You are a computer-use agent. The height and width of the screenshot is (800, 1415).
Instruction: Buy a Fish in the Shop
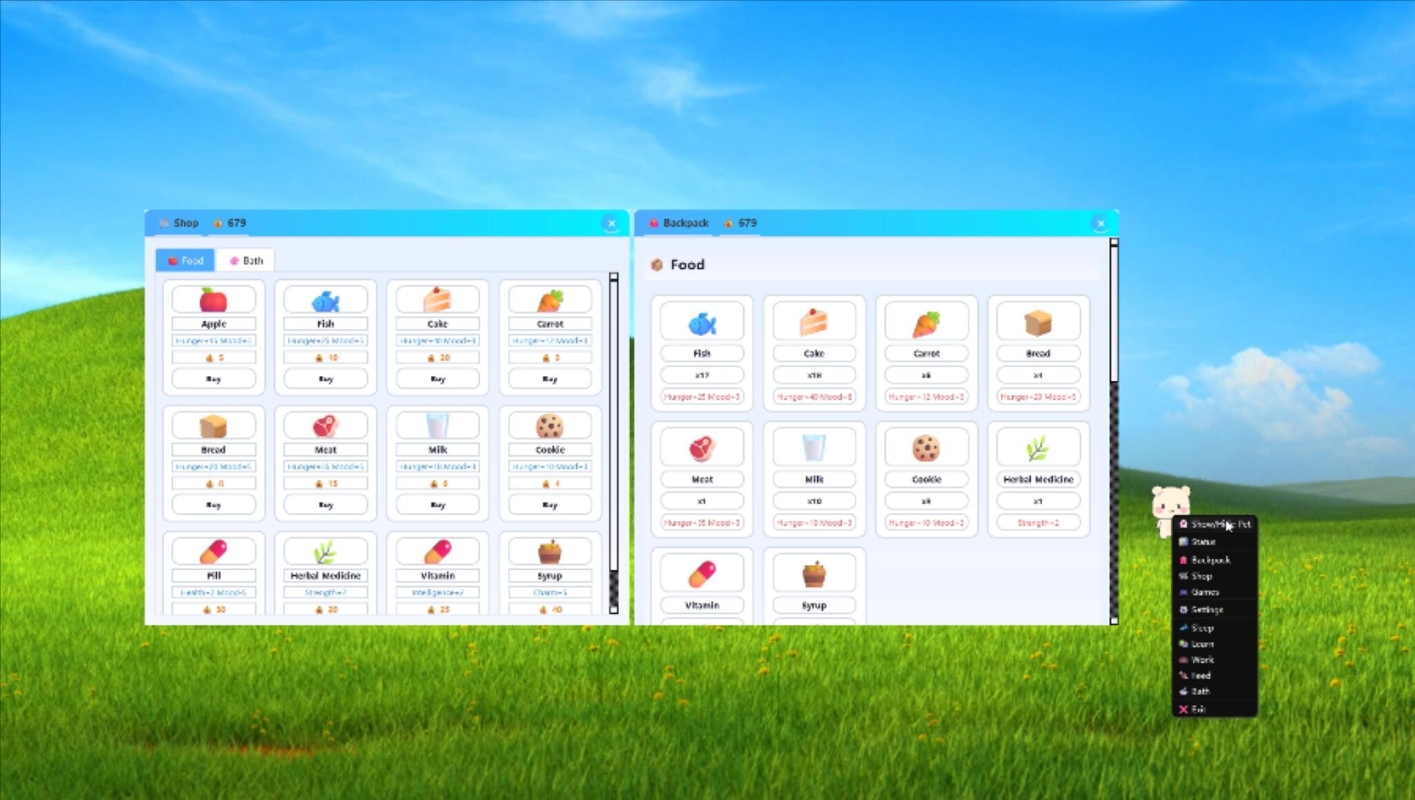tap(325, 379)
